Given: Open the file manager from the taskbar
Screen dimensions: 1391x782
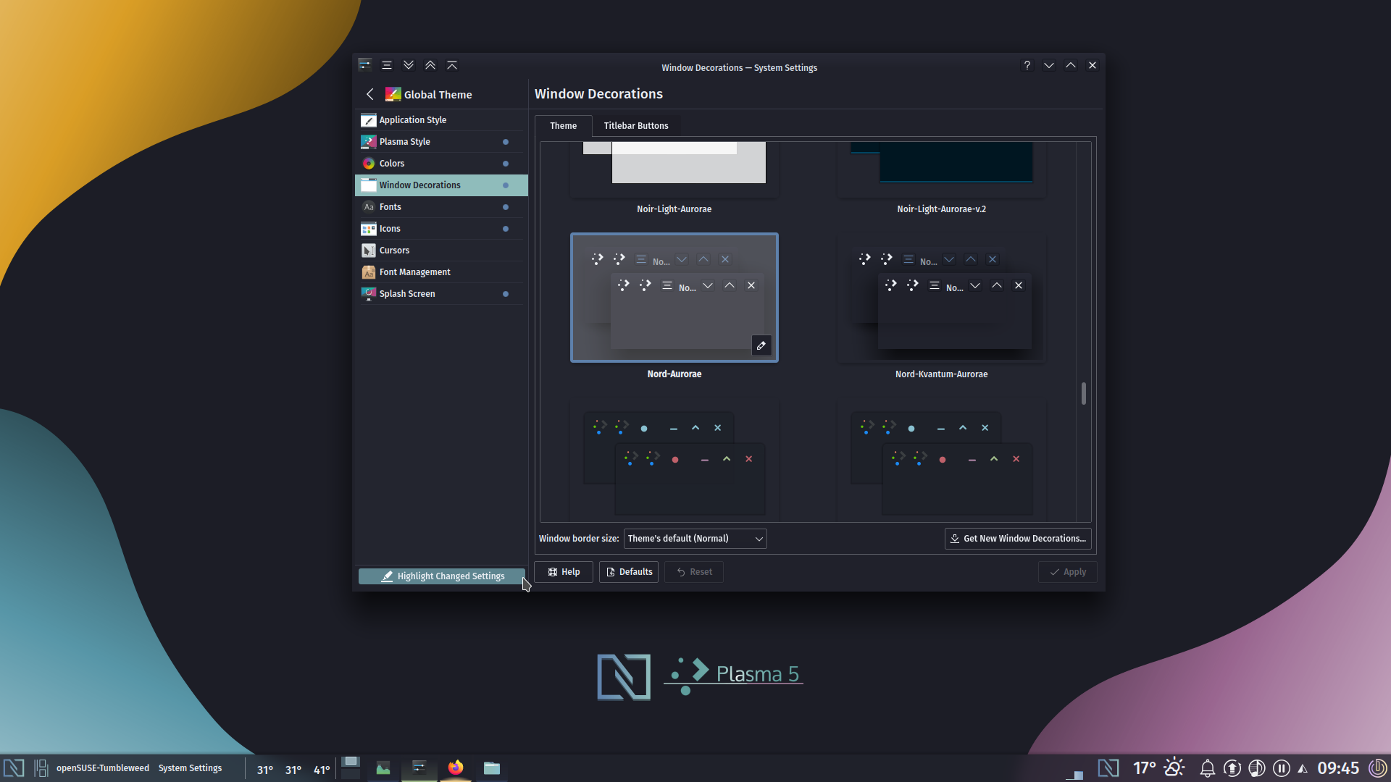Looking at the screenshot, I should (x=492, y=768).
